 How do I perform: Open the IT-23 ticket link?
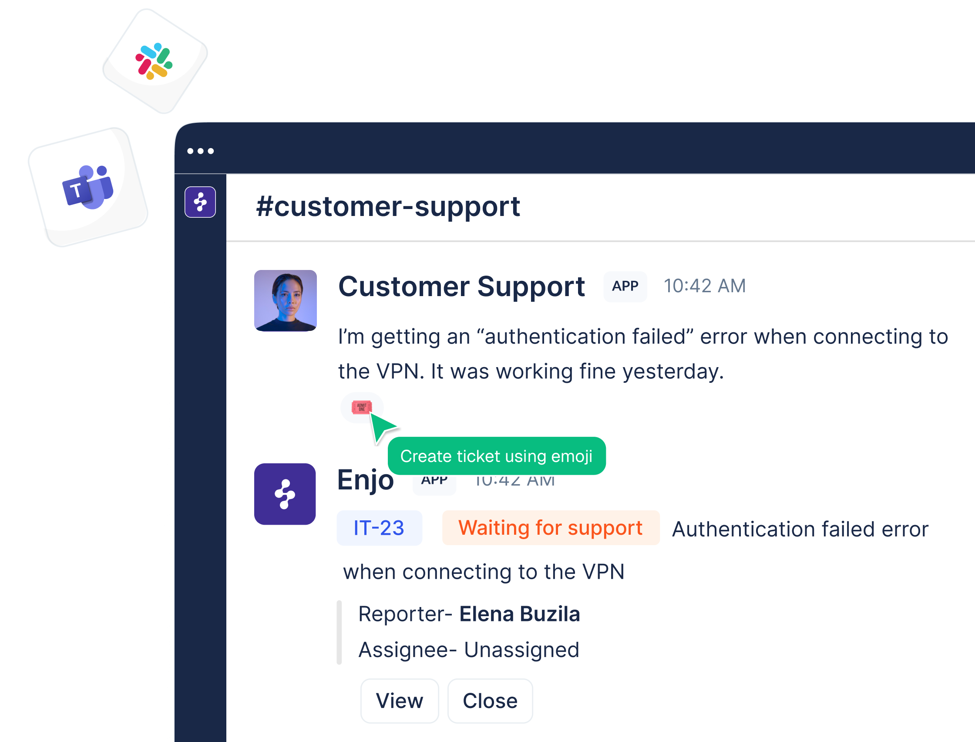click(x=379, y=528)
